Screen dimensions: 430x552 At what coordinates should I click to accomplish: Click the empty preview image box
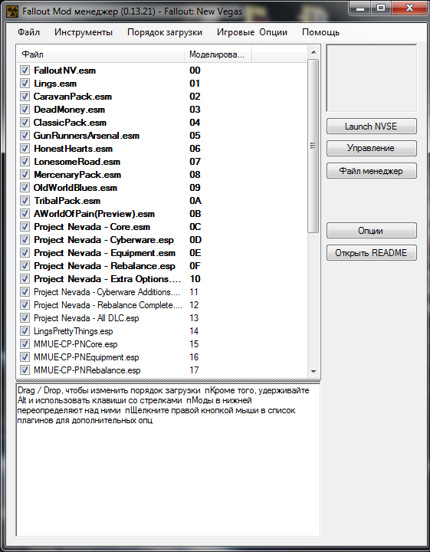click(x=372, y=78)
